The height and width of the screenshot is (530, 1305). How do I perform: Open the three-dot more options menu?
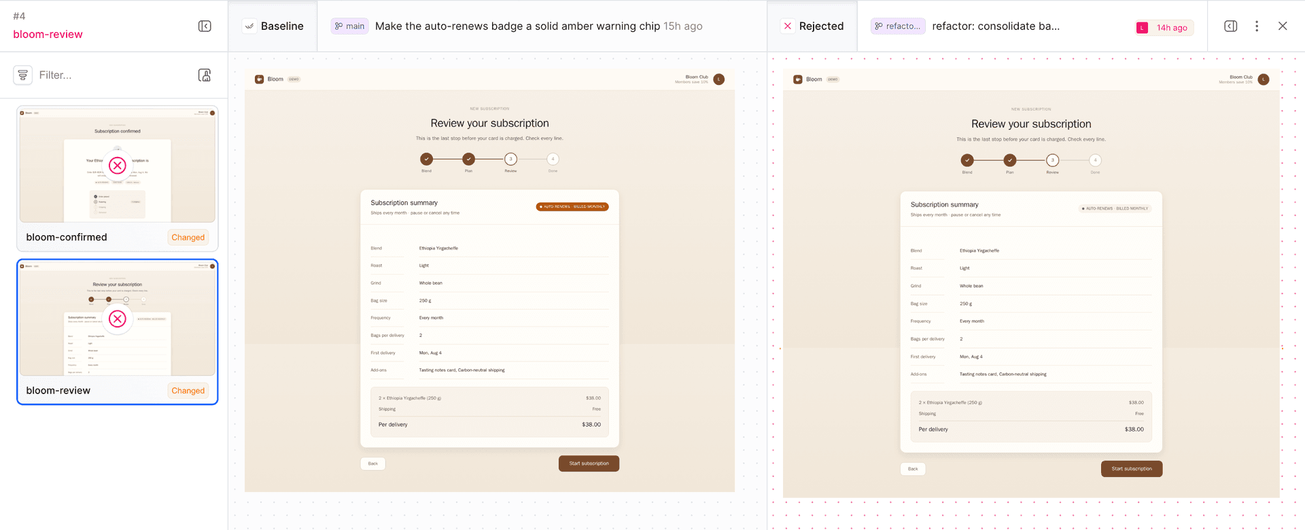click(x=1257, y=26)
